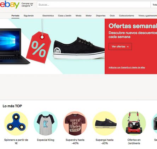Follow the Artículos con Garantía al cliente link
Screen dimensions: 157x149
click(127, 67)
